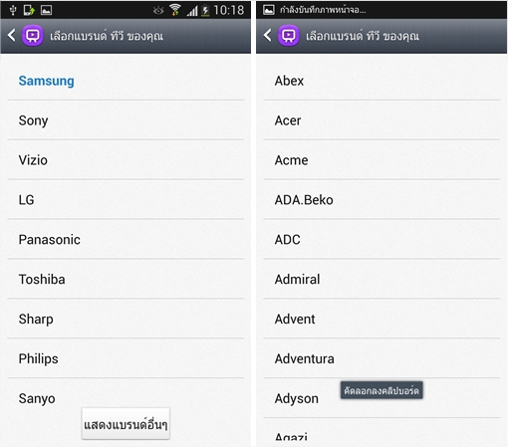Tap screenshot notification icon on right status bar
The width and height of the screenshot is (508, 447).
click(269, 10)
